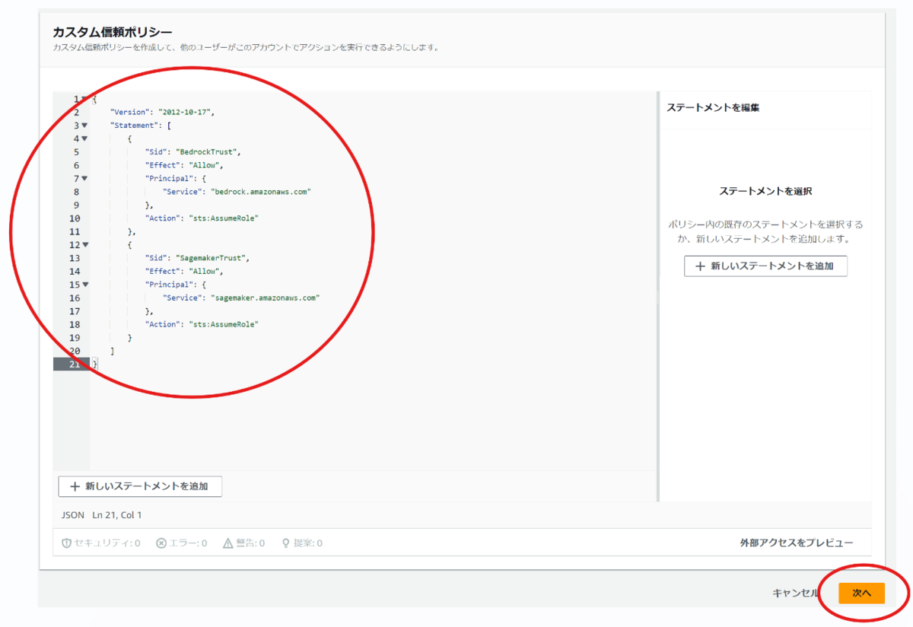Click the エラー: 0 status entry

(182, 543)
